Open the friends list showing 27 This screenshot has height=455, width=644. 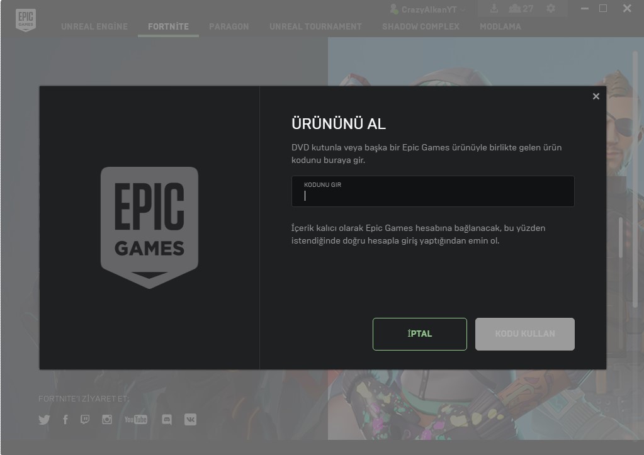(521, 9)
